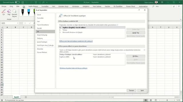Screen dimensions: 183x102
Task: Click info icon beside display language description
Action: tap(118, 25)
